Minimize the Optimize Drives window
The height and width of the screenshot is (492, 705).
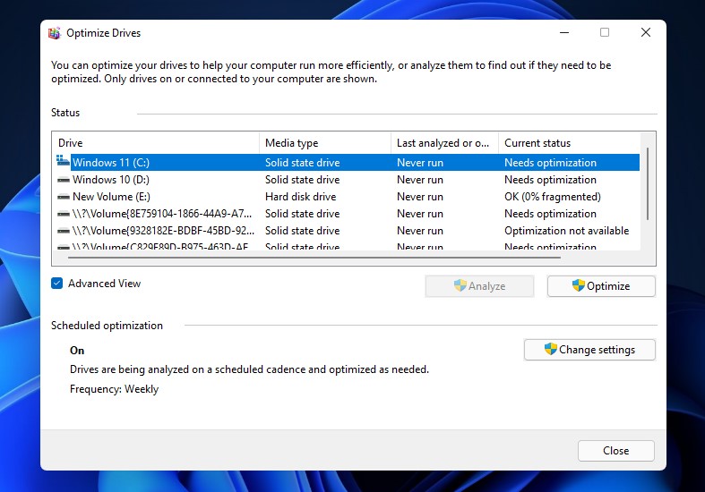[x=564, y=32]
